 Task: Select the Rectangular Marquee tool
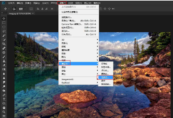click(4, 23)
